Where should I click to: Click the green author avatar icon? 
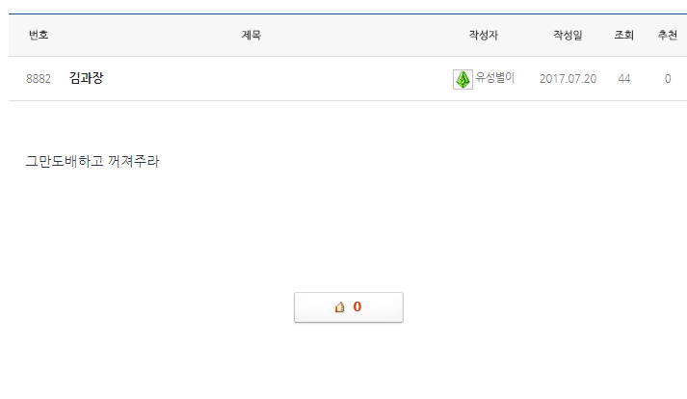(x=462, y=79)
